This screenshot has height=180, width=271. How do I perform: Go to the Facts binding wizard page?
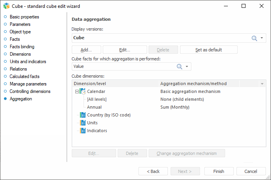(22, 47)
